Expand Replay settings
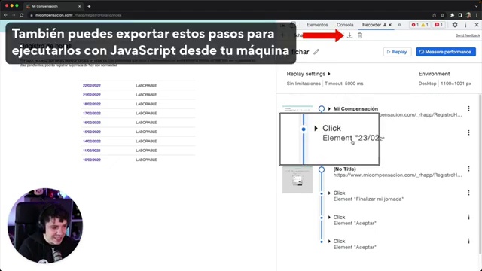Viewport: 482px width, 271px height. point(308,74)
